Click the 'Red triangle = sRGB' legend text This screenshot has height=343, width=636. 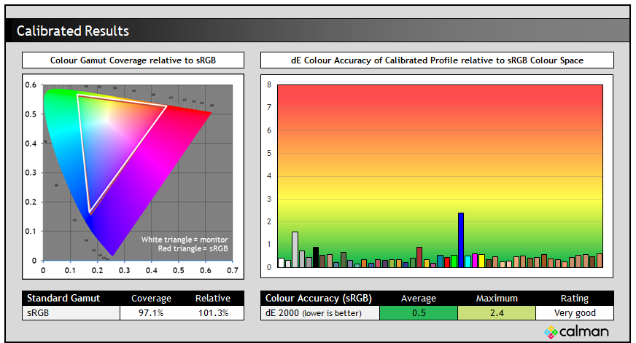coord(193,249)
